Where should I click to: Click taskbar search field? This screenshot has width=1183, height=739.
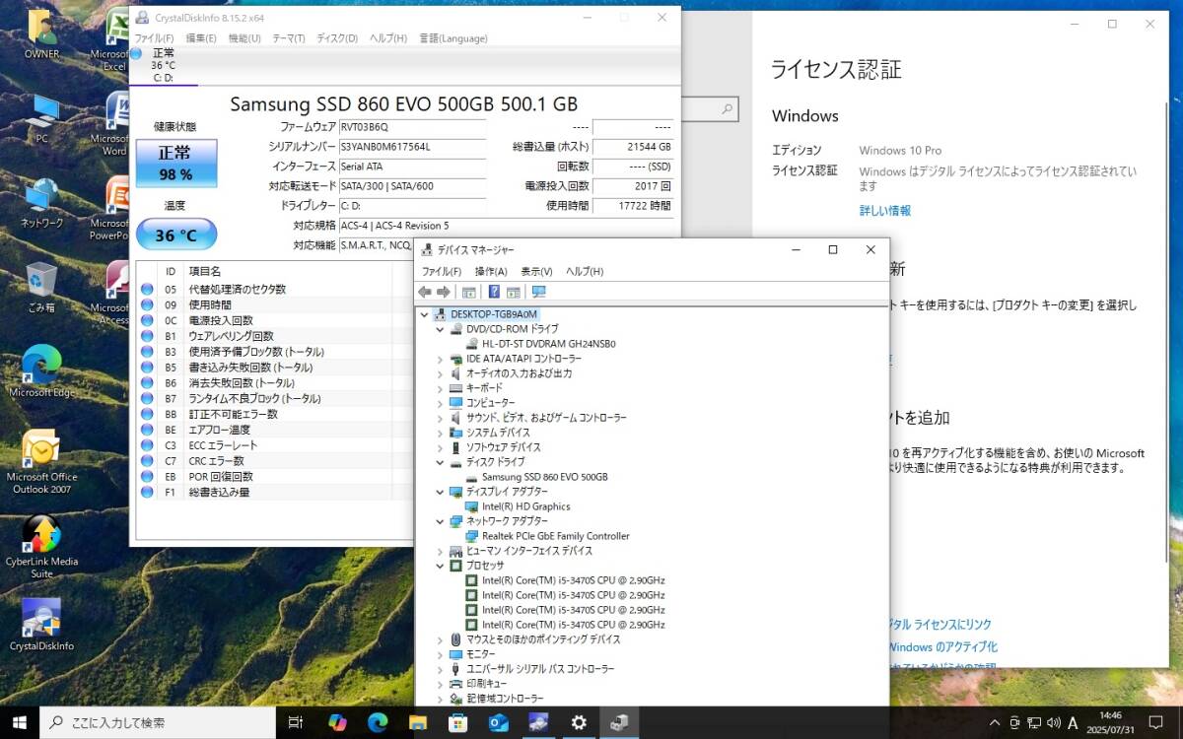point(158,722)
